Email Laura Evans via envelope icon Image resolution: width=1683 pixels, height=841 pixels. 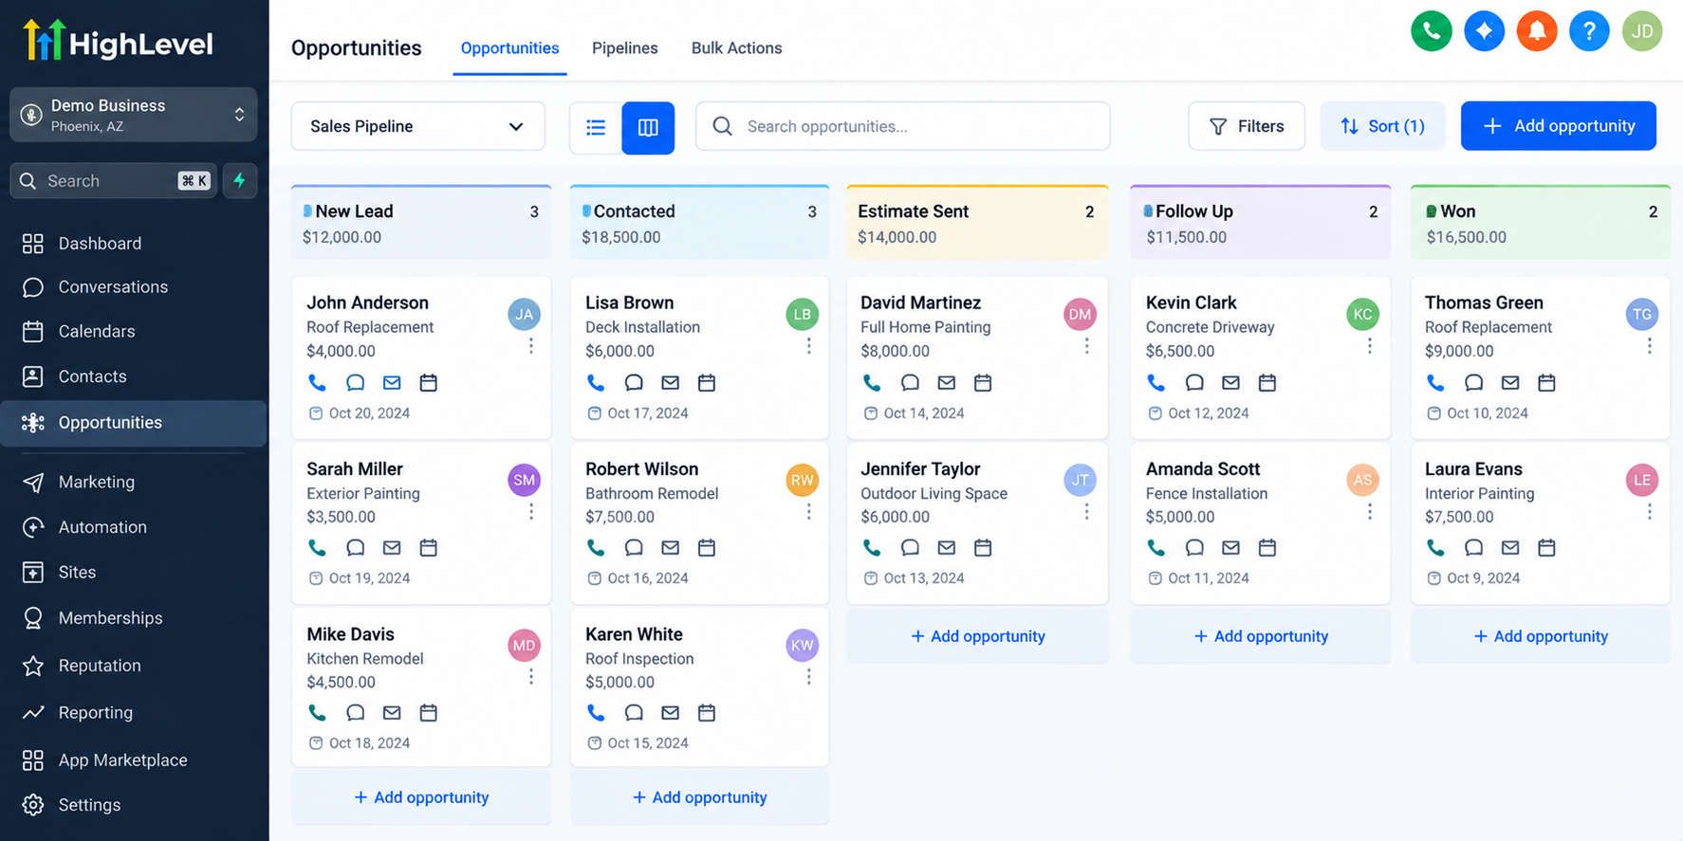pyautogui.click(x=1510, y=548)
